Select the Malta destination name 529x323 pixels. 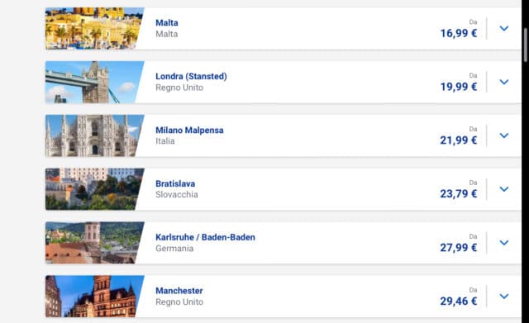167,22
